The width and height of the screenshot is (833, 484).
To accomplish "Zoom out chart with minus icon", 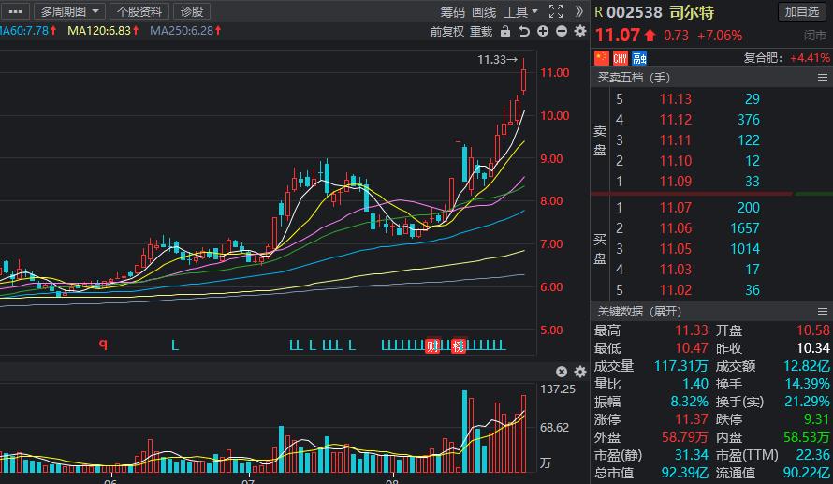I will coord(562,32).
